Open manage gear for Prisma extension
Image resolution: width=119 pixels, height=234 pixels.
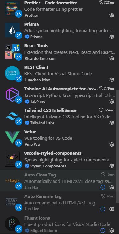pyautogui.click(x=112, y=37)
